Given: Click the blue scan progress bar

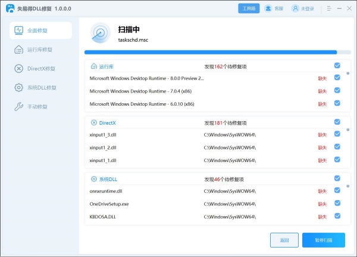Looking at the screenshot, I should (211, 52).
